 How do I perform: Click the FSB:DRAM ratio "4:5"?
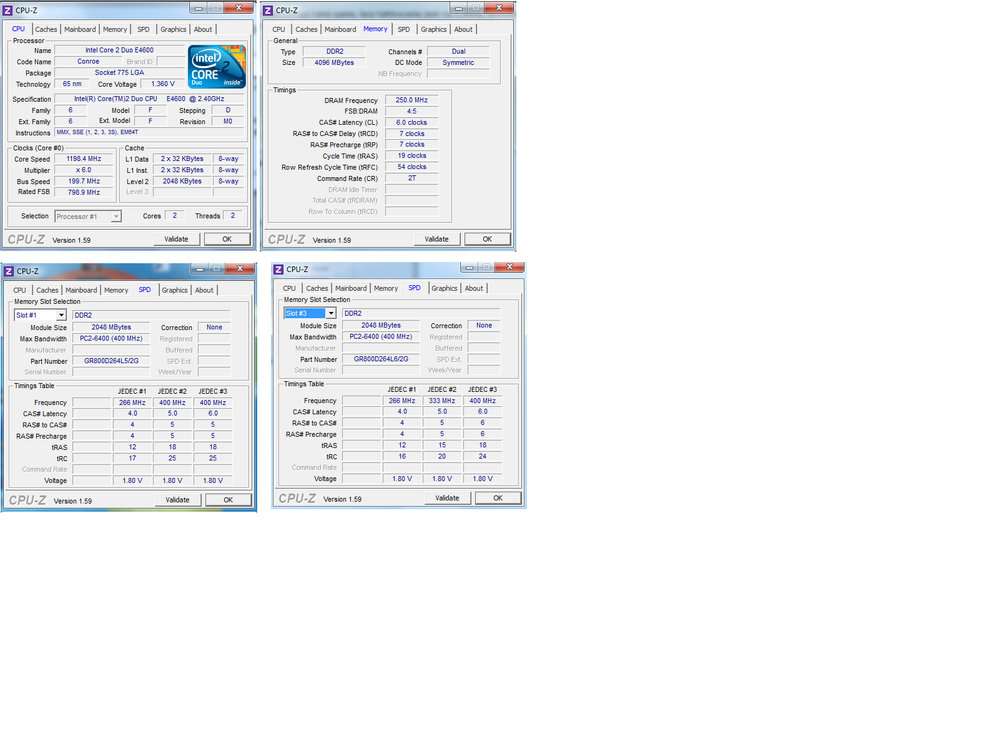tap(412, 112)
